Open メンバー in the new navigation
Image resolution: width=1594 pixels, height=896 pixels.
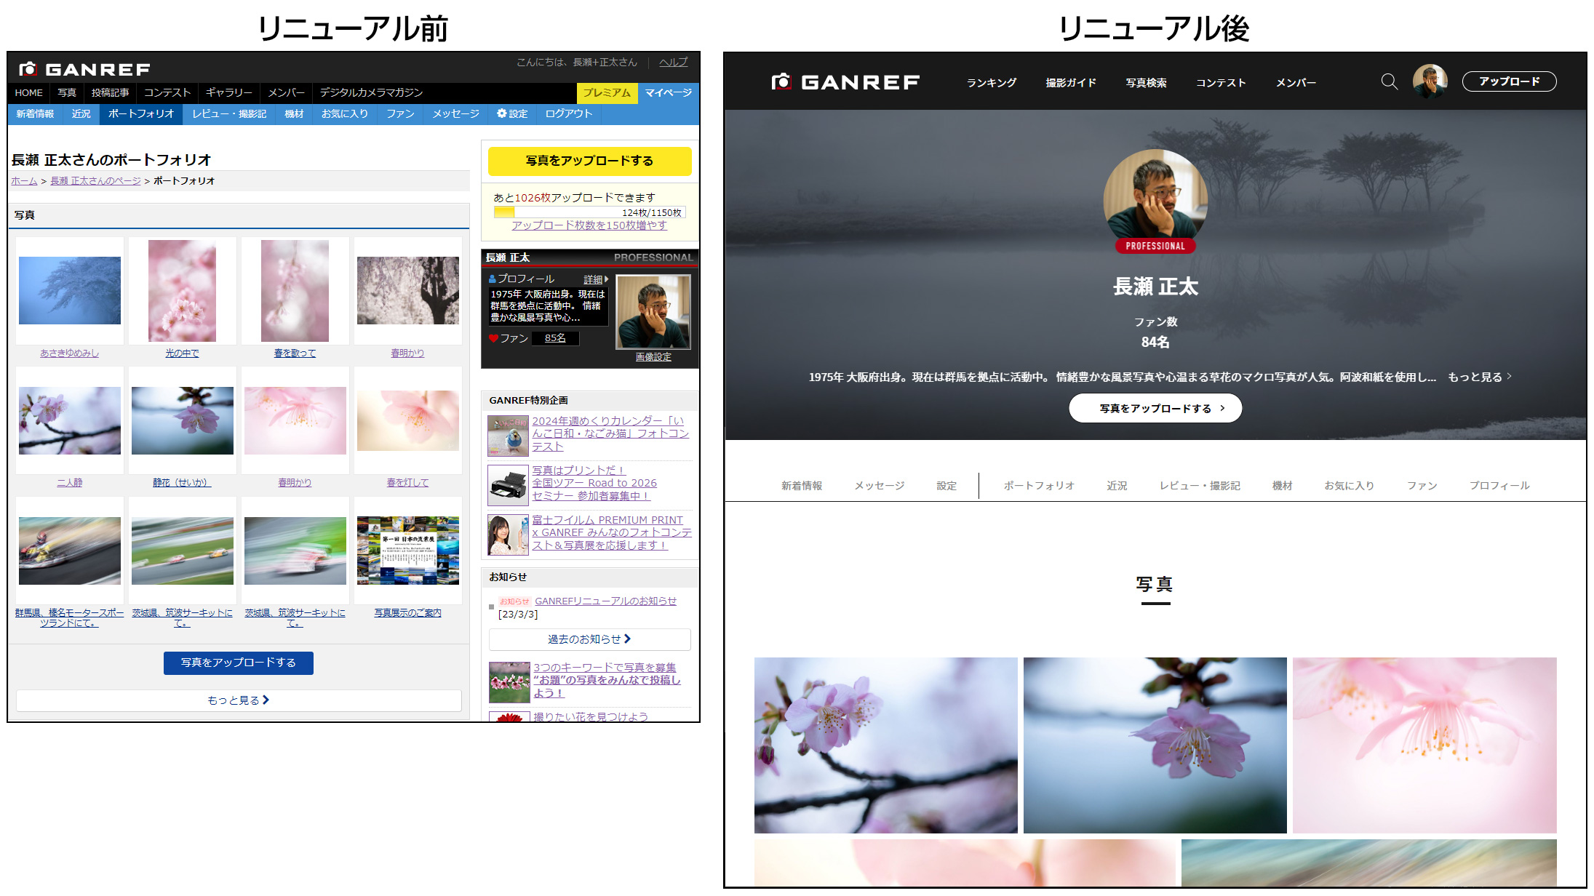1296,83
